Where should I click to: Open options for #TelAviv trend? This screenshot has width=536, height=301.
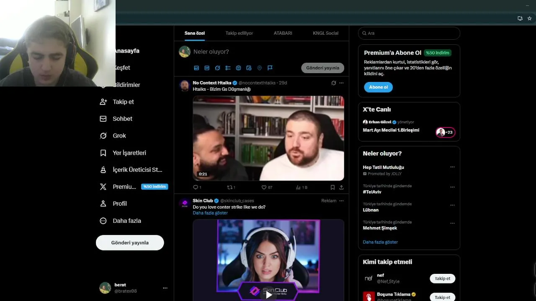click(452, 187)
